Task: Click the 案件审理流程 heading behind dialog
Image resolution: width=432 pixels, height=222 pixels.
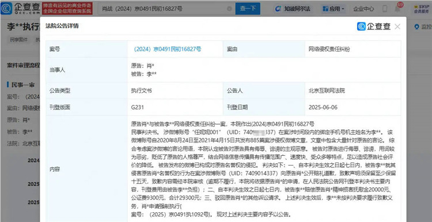Action: point(24,65)
